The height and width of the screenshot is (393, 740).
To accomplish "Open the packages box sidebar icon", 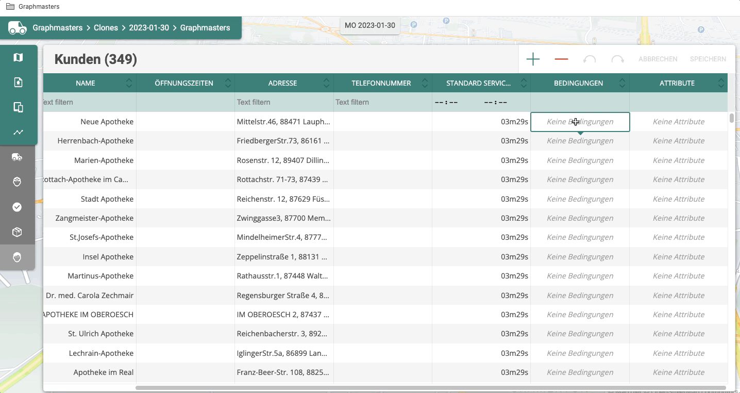I will pyautogui.click(x=17, y=232).
